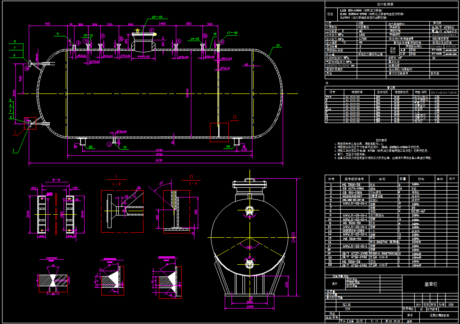The image size is (460, 324).
Task: Click the 1400 dimension on the top
Action: [x=161, y=24]
